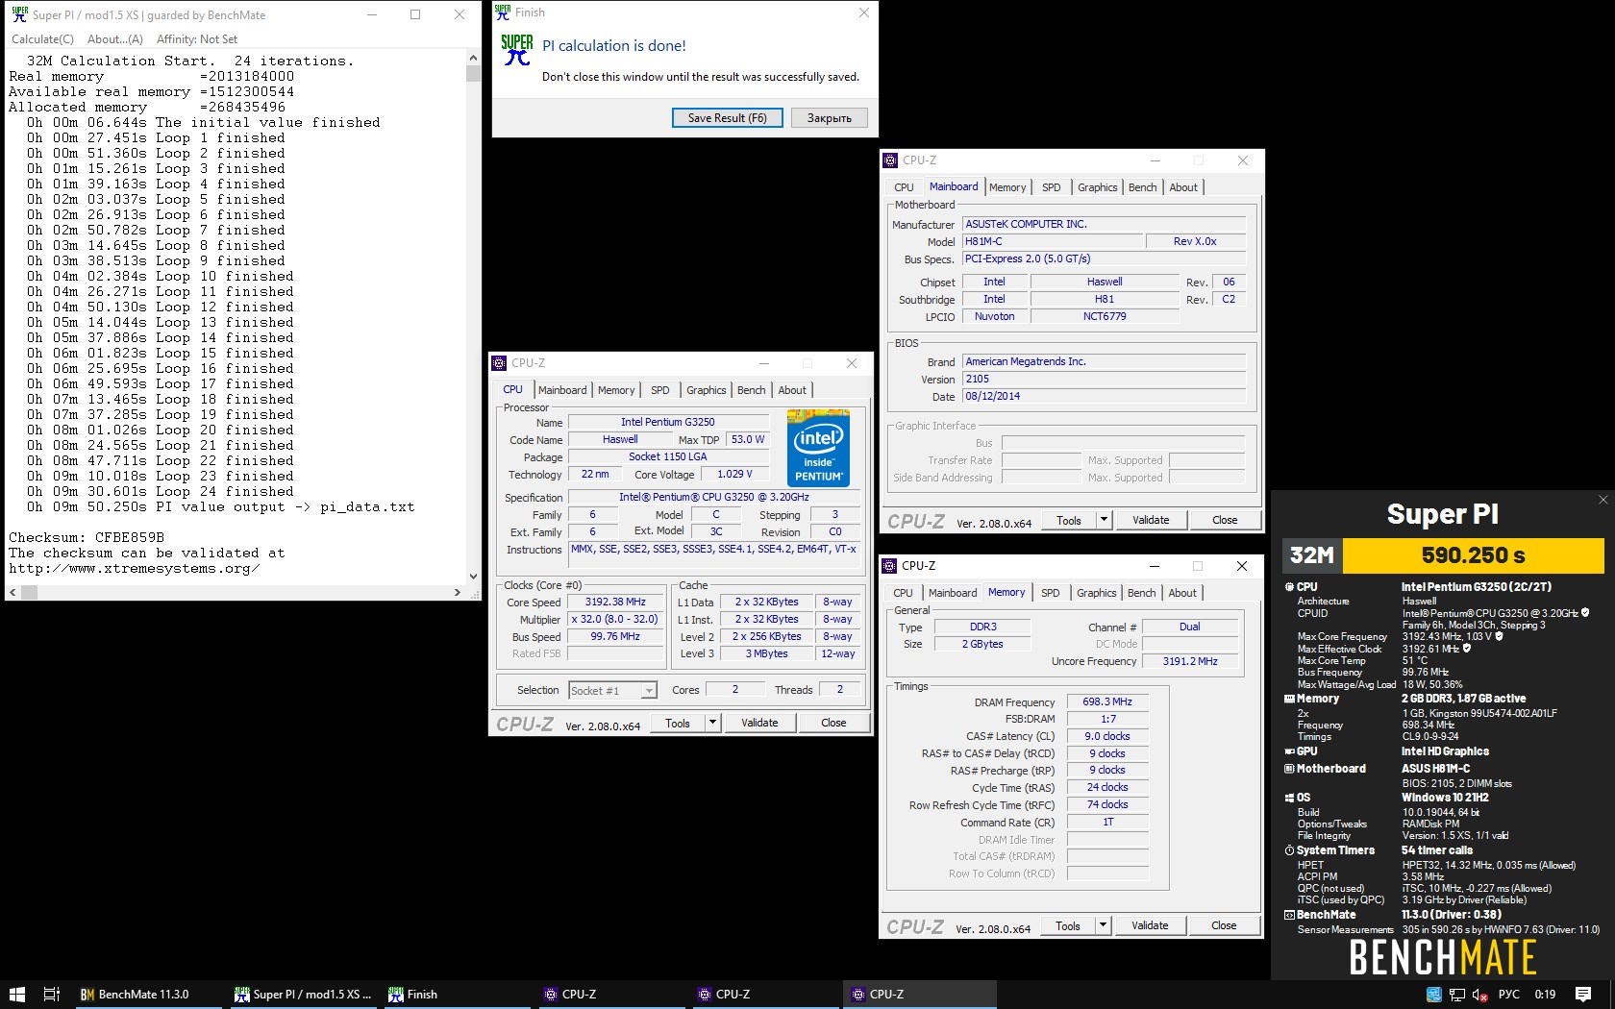
Task: Click the System Timers clock icon
Action: point(1289,850)
